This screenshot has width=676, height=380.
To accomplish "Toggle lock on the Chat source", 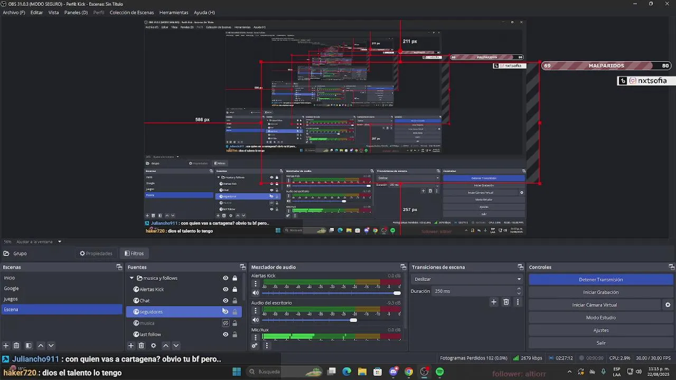I will (x=235, y=301).
